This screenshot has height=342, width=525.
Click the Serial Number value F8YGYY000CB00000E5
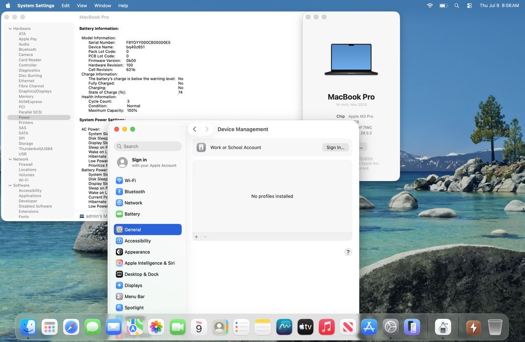tap(149, 43)
